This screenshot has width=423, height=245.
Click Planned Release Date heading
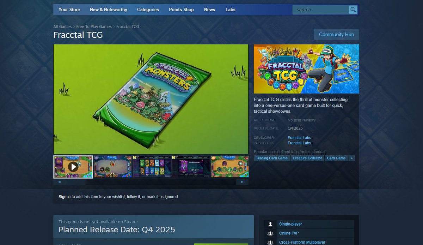[x=117, y=229]
